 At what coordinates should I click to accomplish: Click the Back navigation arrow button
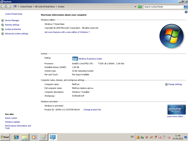(x=3, y=7)
